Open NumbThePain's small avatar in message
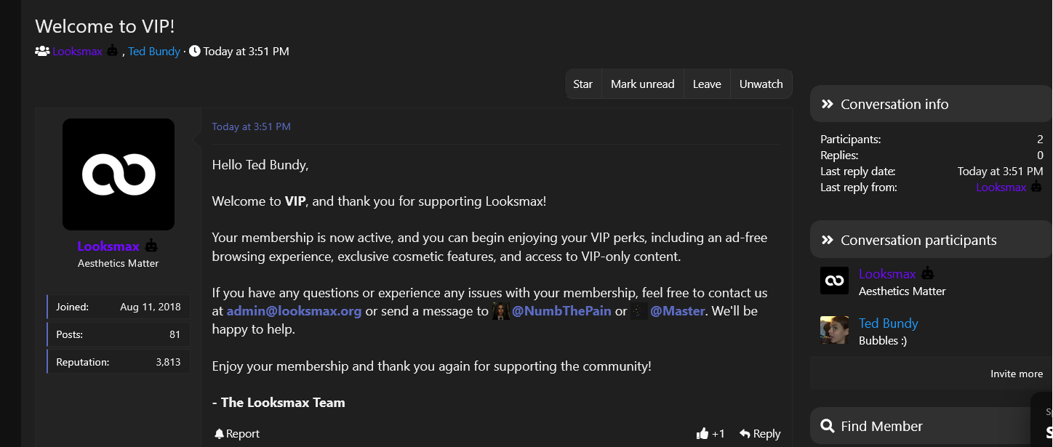Viewport: 1053px width, 447px height. [x=501, y=311]
